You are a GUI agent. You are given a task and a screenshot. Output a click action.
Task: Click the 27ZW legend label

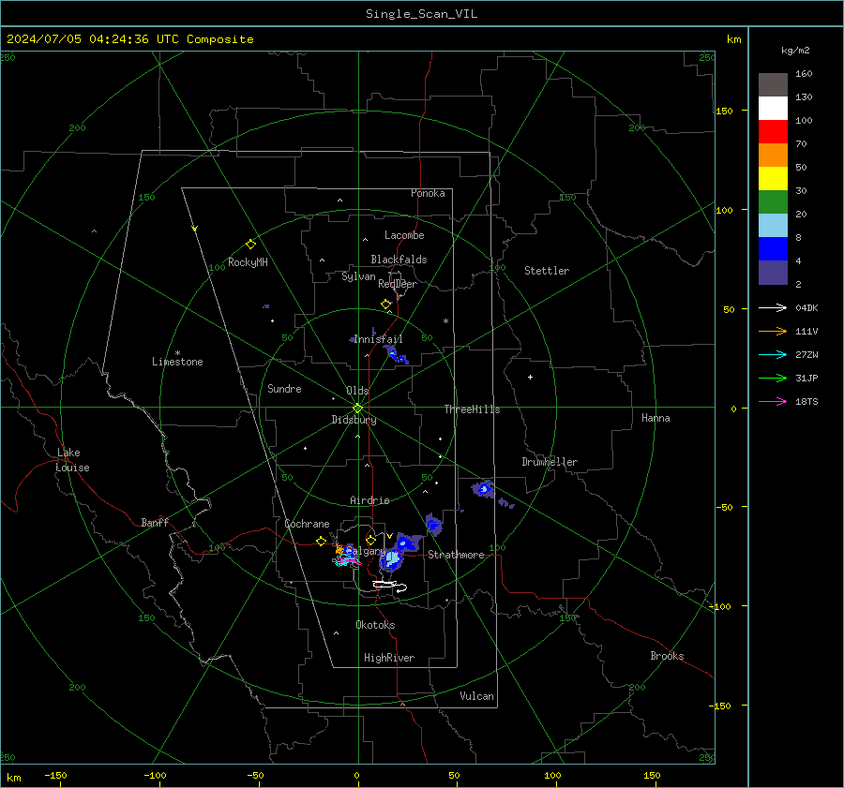[x=806, y=355]
